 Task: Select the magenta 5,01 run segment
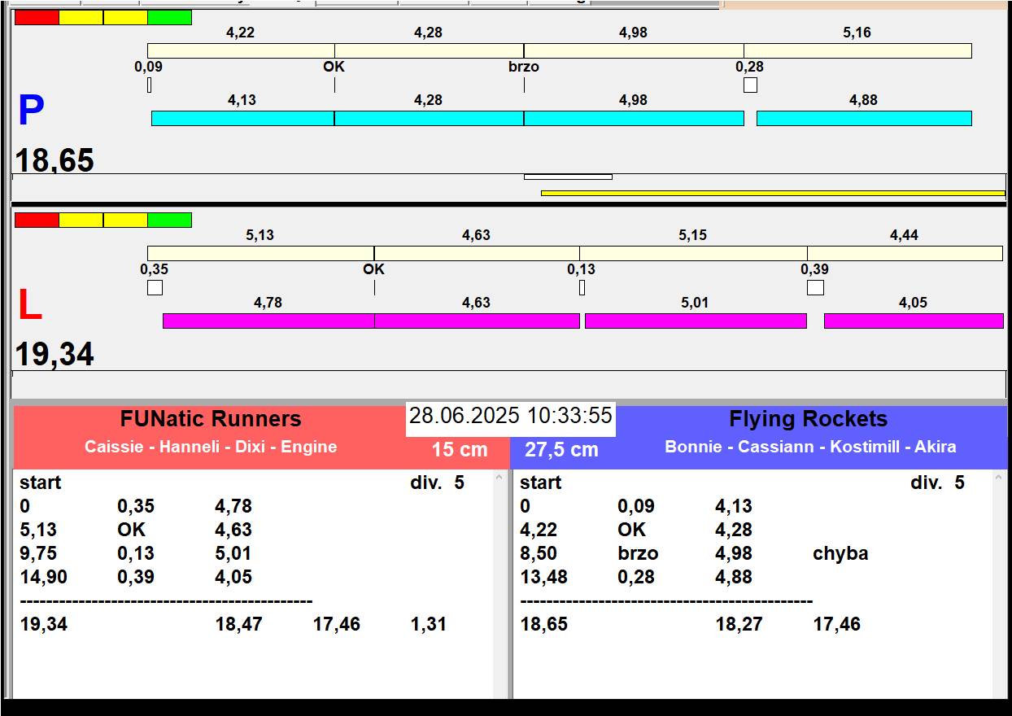pos(696,321)
